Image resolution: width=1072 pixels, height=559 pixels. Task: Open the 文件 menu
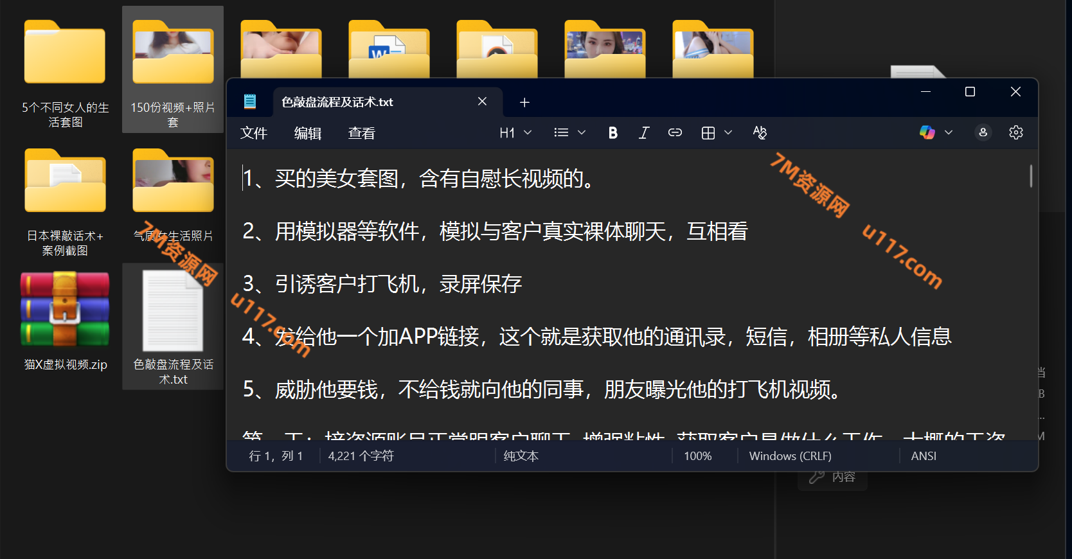pos(253,133)
